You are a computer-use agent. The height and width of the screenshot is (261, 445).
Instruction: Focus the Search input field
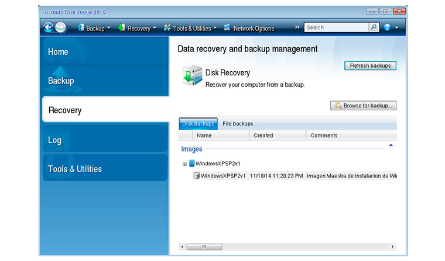(336, 27)
